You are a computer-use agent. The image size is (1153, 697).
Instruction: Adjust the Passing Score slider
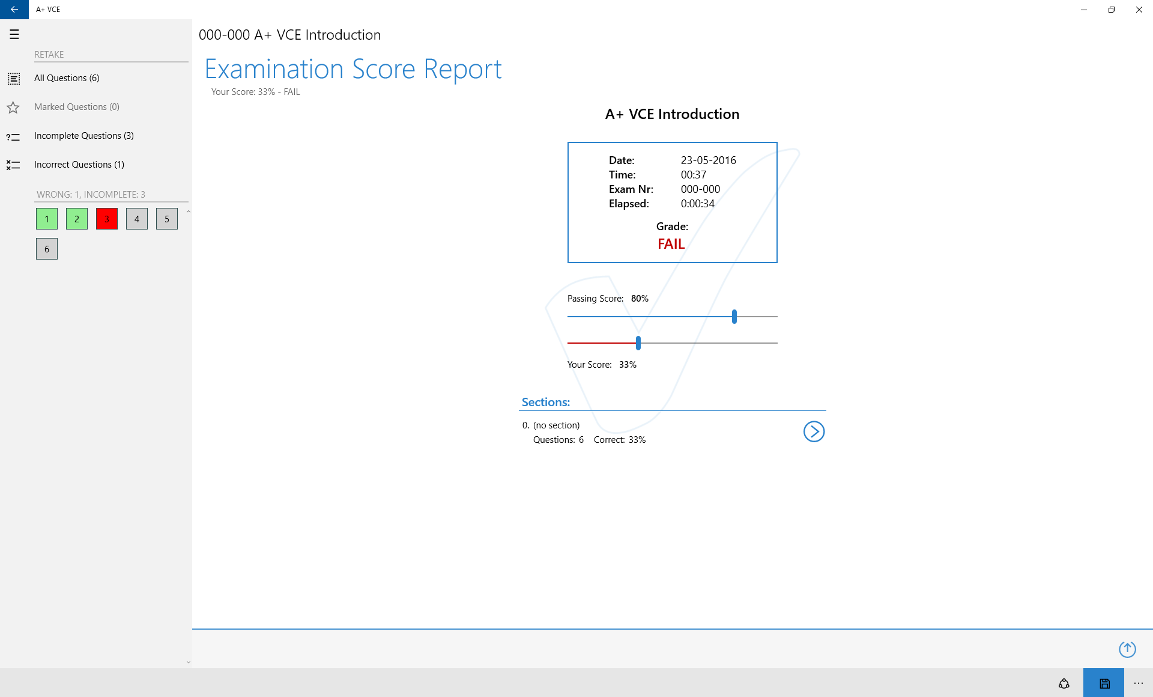click(734, 317)
